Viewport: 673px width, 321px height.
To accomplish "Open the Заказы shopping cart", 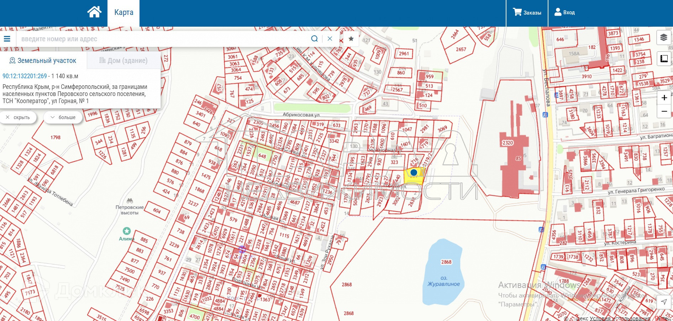I will click(527, 12).
